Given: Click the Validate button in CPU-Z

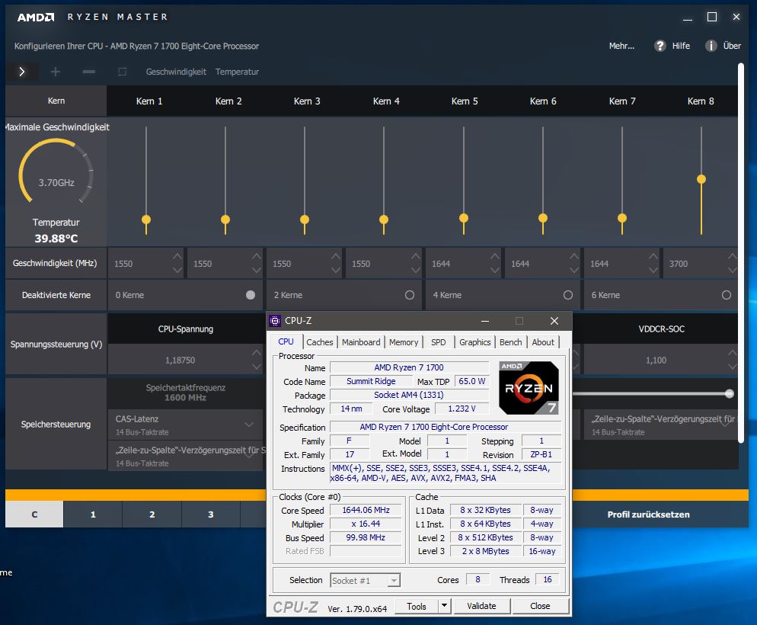Looking at the screenshot, I should [481, 606].
